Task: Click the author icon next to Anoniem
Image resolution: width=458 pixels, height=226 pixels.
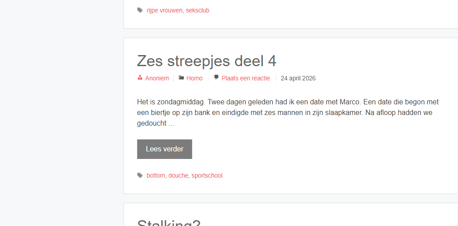Action: coord(140,78)
